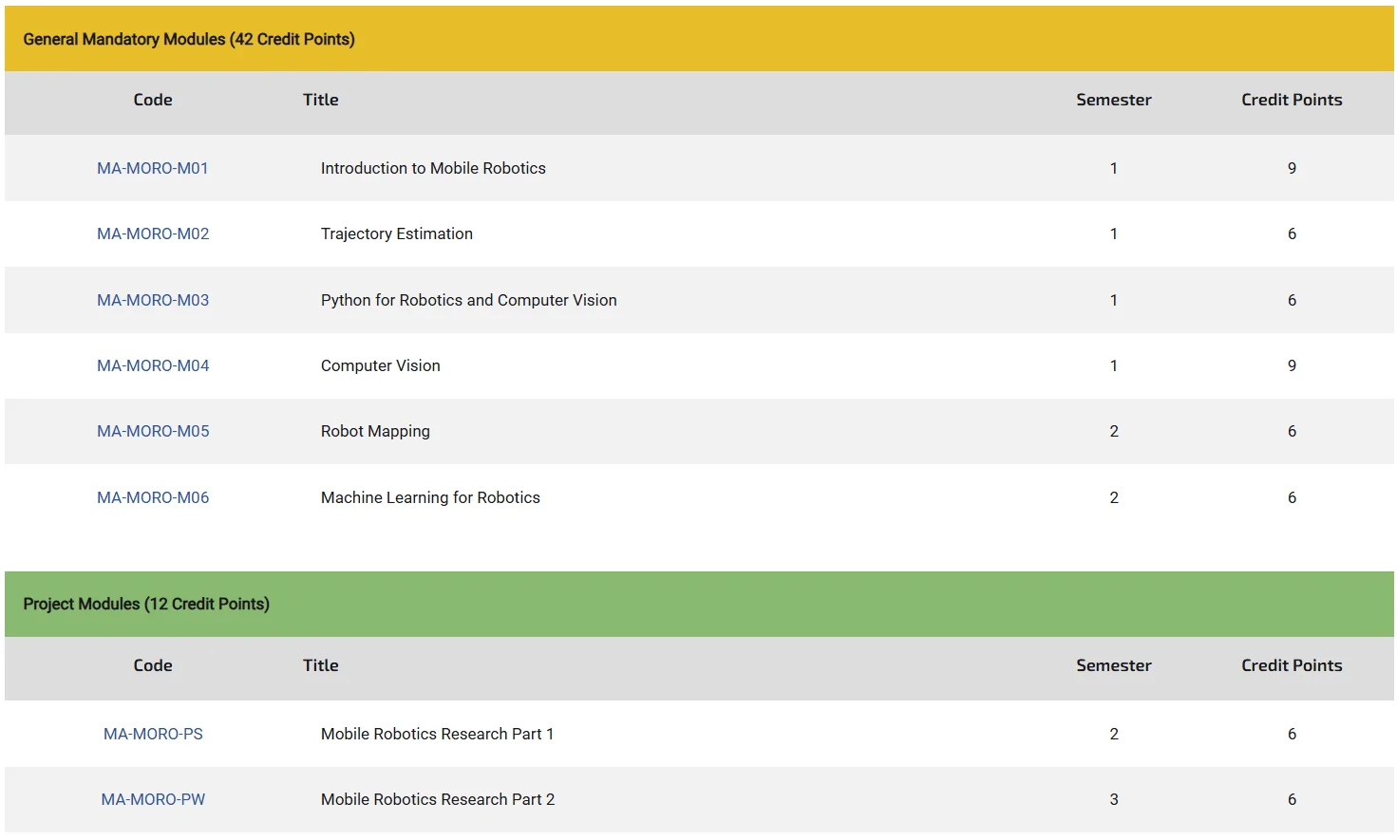Image resolution: width=1397 pixels, height=840 pixels.
Task: Click Mobile Robotics Research Part 2 title
Action: (x=437, y=799)
